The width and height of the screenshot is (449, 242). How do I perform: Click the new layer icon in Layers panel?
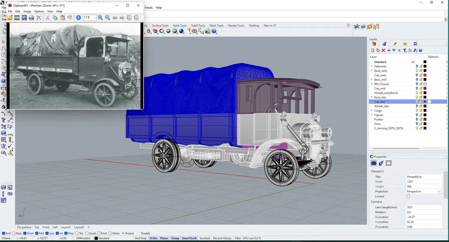pyautogui.click(x=373, y=50)
